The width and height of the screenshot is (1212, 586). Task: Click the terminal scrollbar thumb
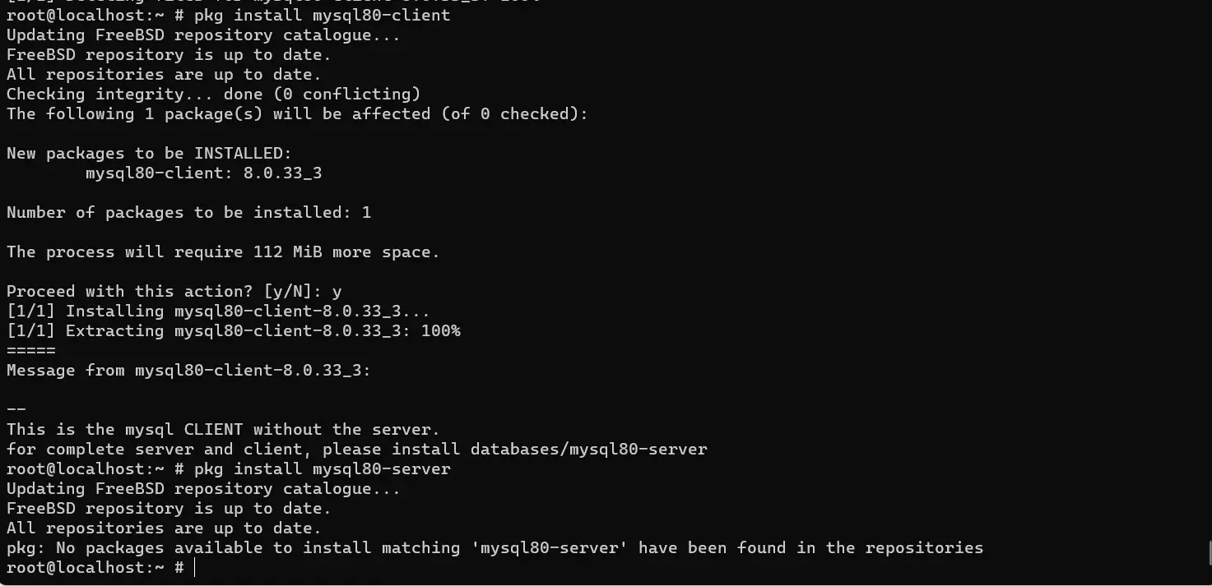click(x=1209, y=553)
